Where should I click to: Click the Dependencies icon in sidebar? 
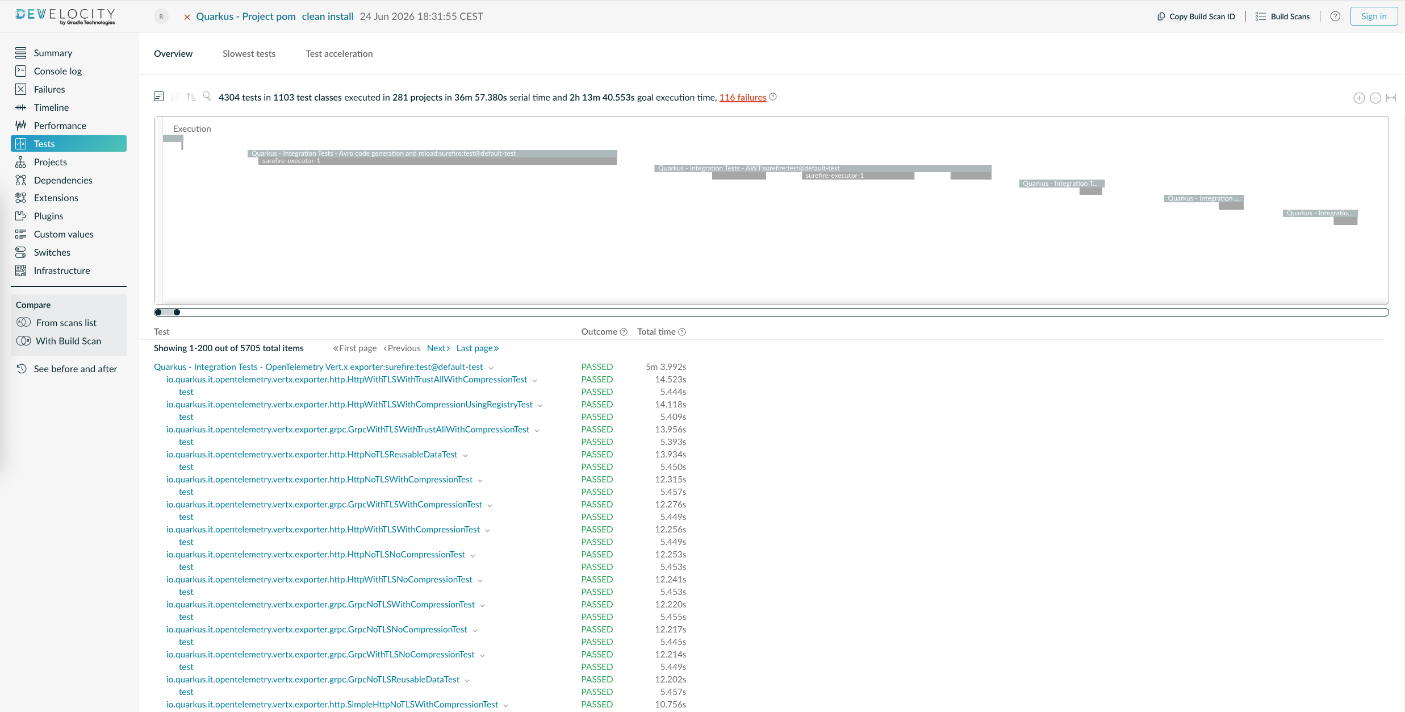click(21, 180)
